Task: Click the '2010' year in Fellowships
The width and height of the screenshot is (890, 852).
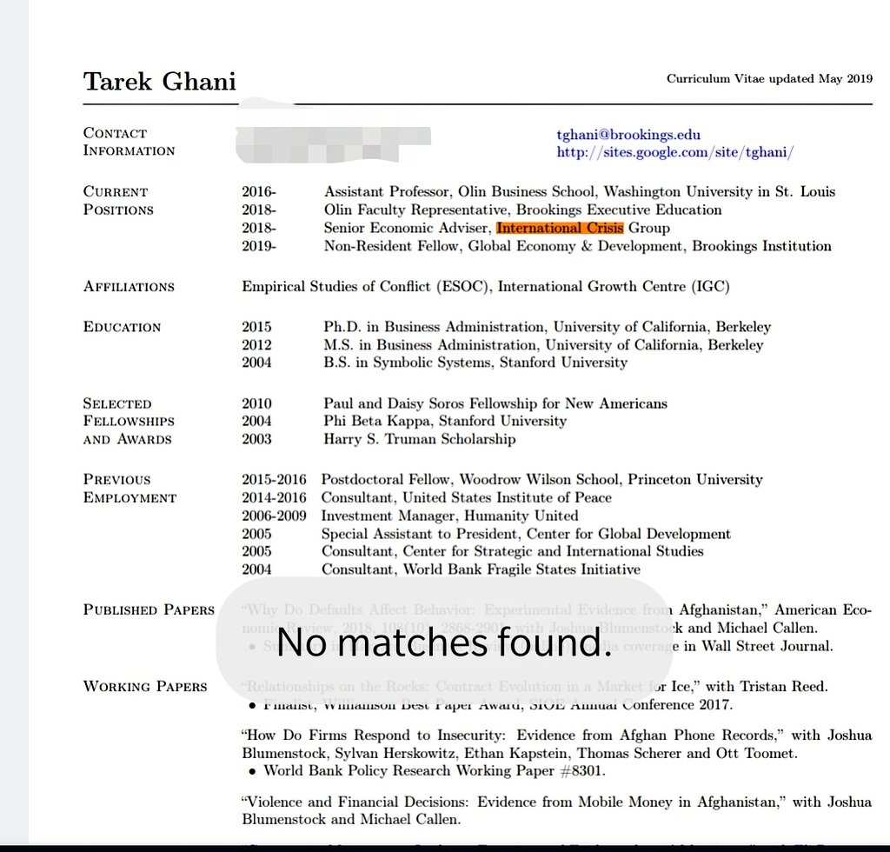Action: [256, 403]
